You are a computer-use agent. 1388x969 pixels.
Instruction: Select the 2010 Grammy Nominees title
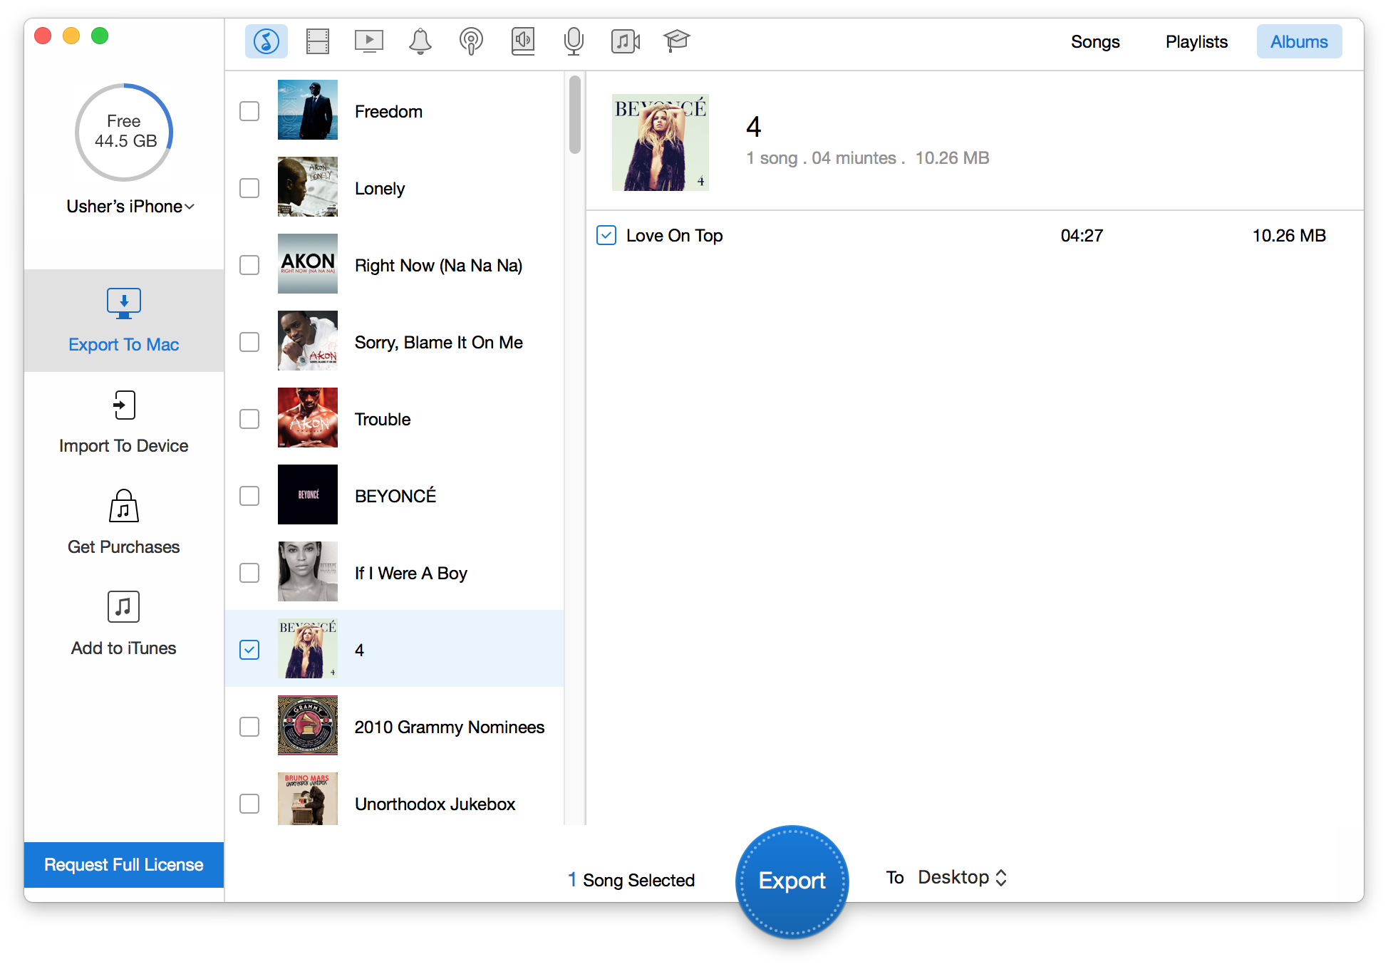tap(449, 727)
